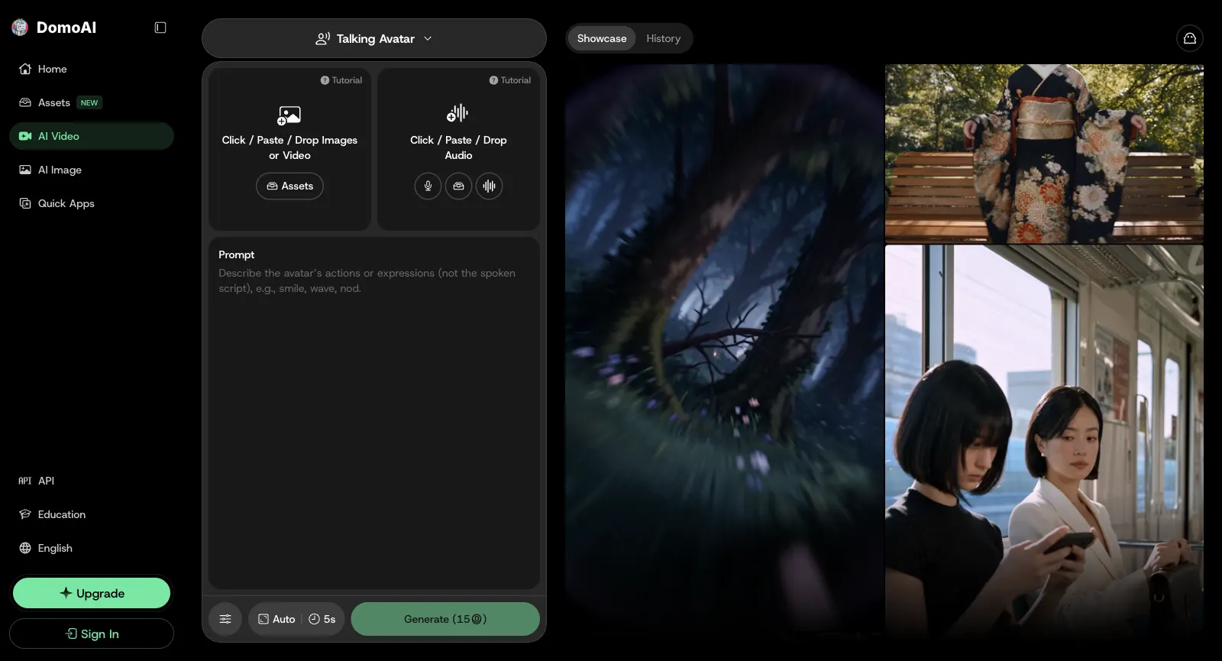The width and height of the screenshot is (1222, 661).
Task: Go to Home in the sidebar
Action: pyautogui.click(x=92, y=69)
